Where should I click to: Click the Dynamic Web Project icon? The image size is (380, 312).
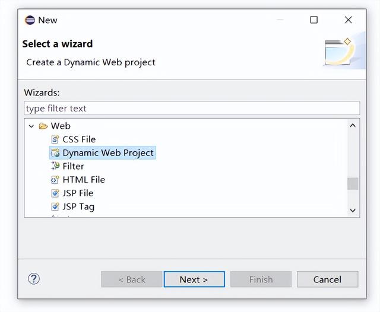55,153
